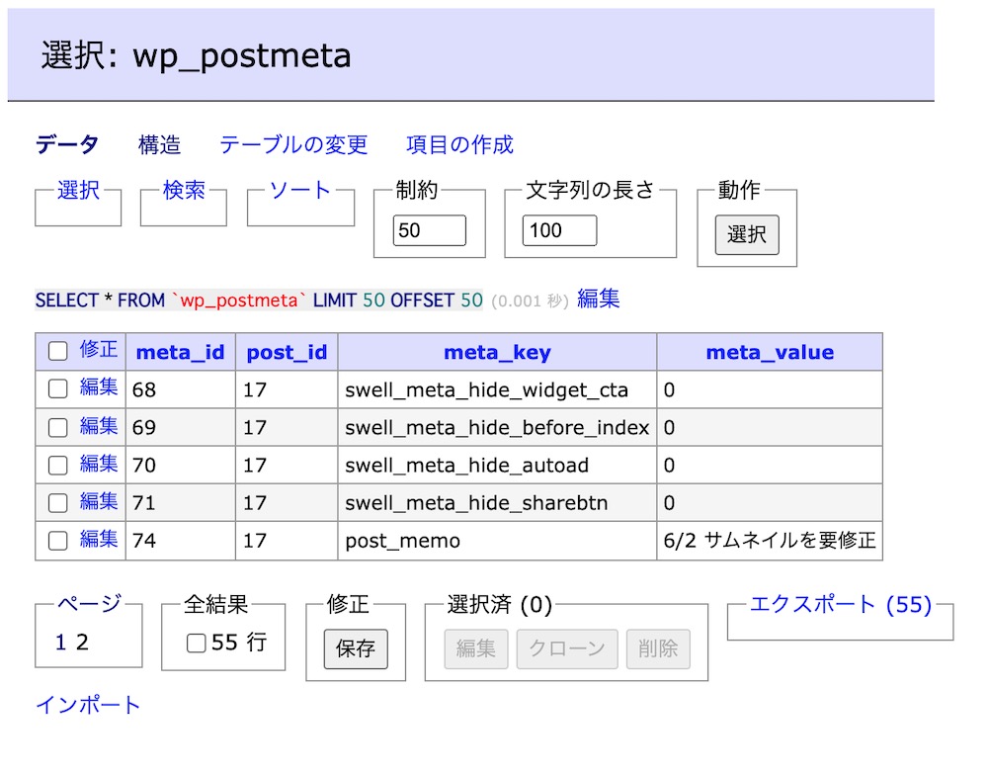Click the post_id cell of row 74

pyautogui.click(x=287, y=541)
